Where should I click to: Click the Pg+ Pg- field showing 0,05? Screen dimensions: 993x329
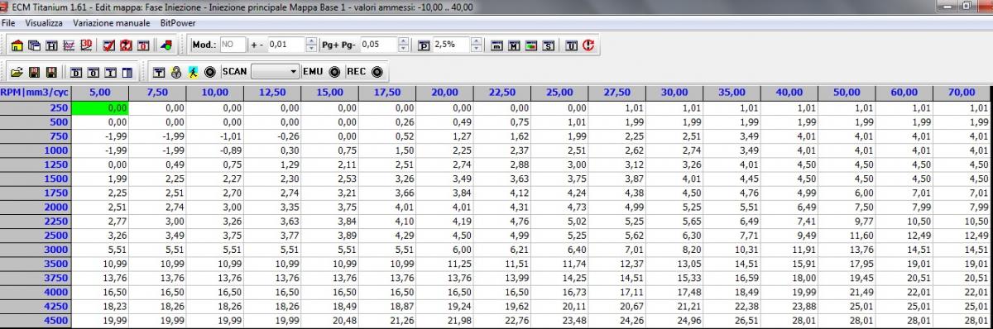pos(379,45)
